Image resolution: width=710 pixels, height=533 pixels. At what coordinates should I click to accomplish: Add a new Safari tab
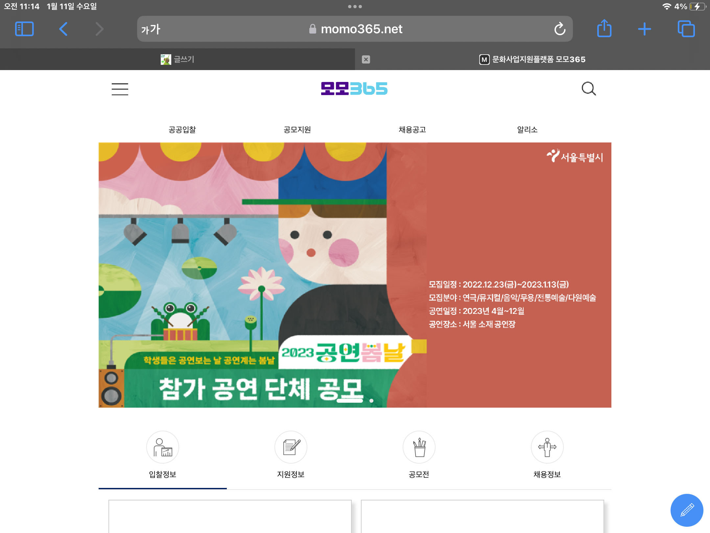coord(645,29)
